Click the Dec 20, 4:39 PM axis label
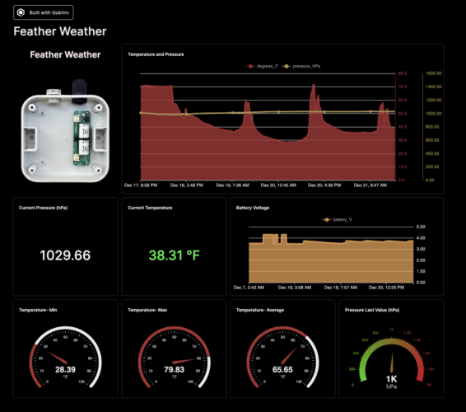Viewport: 466px width, 412px height. click(324, 185)
